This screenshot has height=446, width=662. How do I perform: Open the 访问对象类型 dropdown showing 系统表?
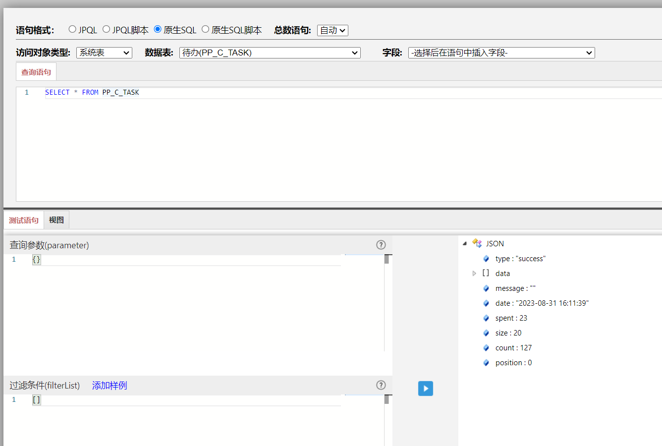[x=104, y=53]
